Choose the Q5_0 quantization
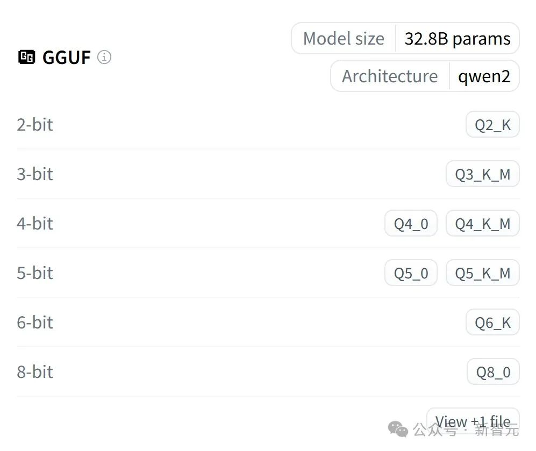The image size is (536, 451). 411,273
